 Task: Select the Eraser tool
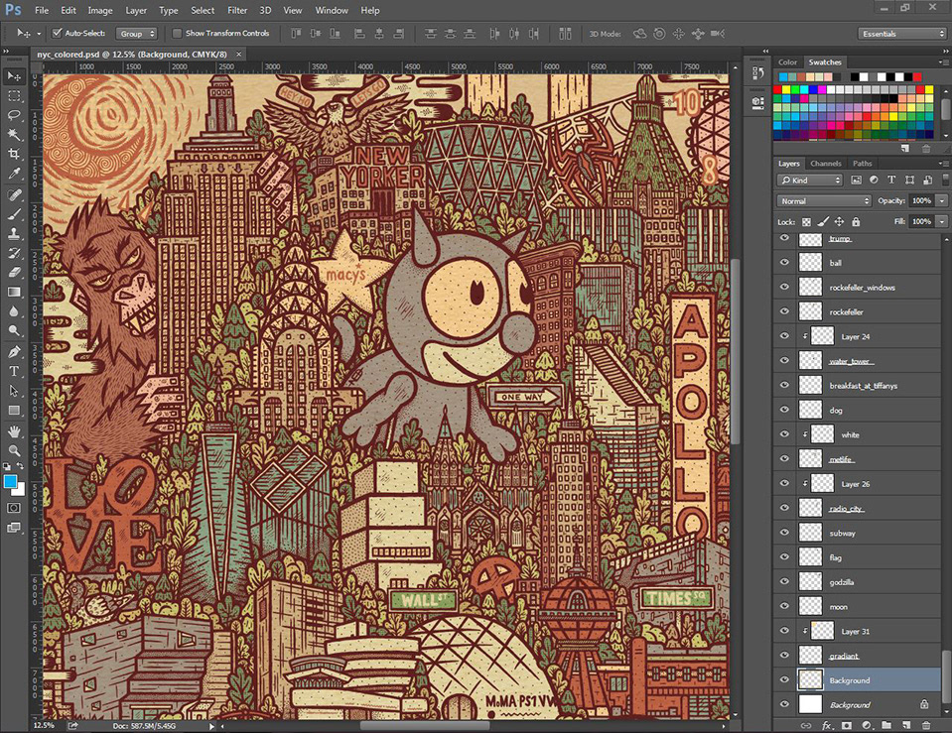(x=13, y=273)
